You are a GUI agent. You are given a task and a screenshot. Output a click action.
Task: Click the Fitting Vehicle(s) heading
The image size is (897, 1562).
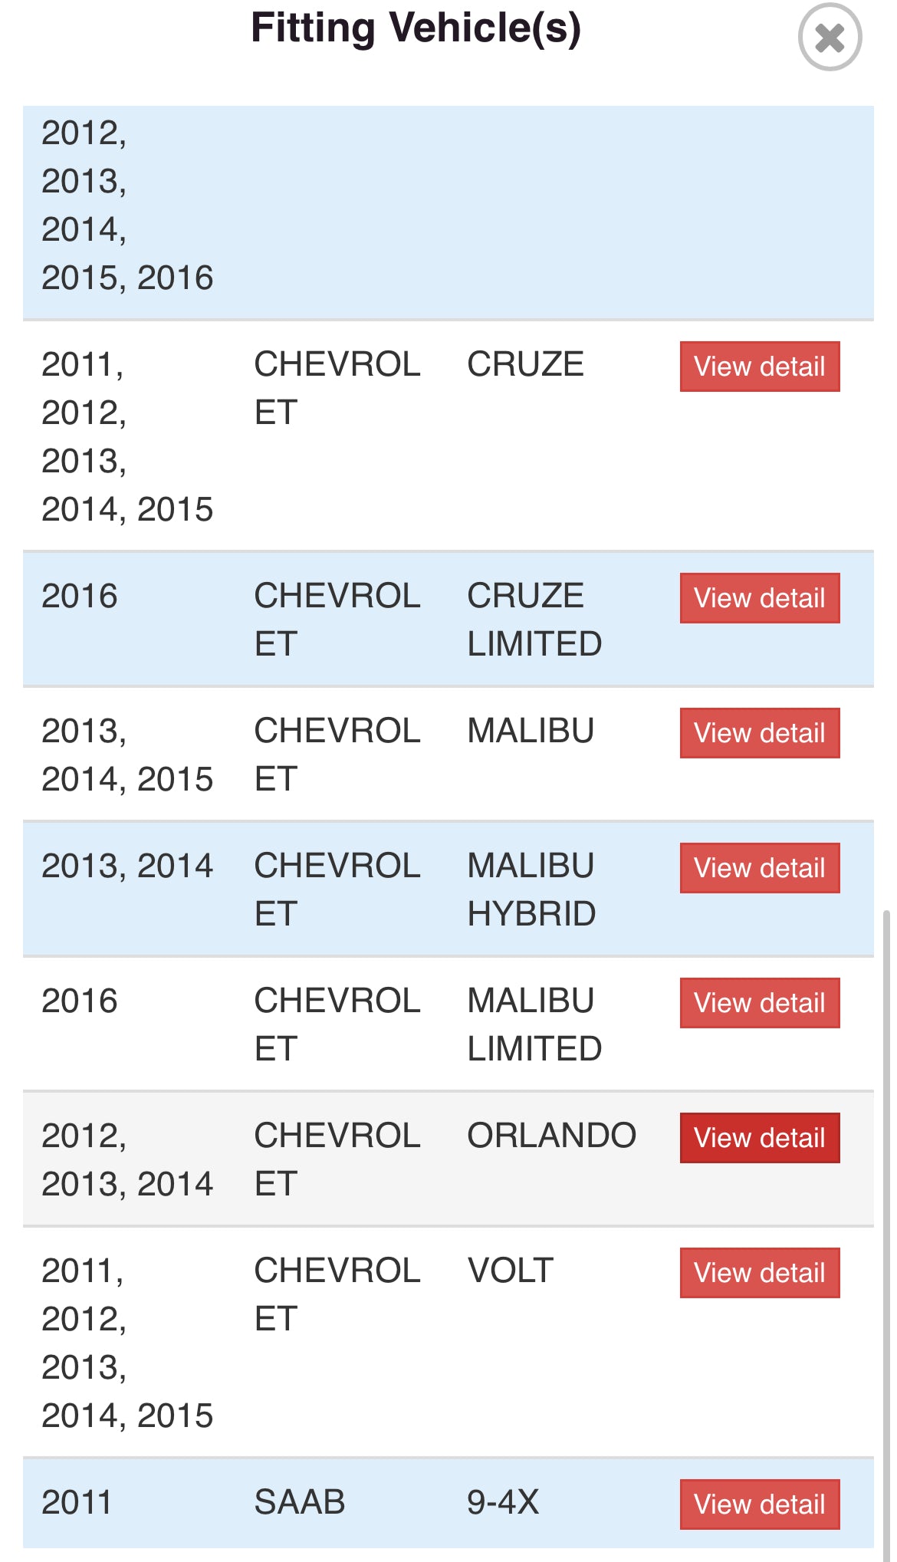[416, 28]
